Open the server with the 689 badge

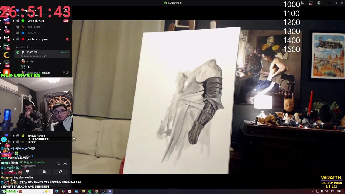point(6,20)
